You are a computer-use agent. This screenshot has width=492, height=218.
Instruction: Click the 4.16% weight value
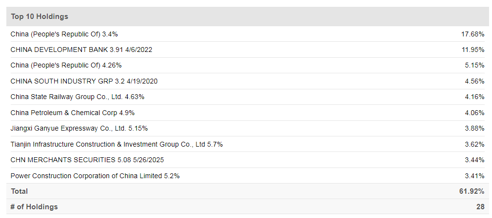click(x=474, y=97)
